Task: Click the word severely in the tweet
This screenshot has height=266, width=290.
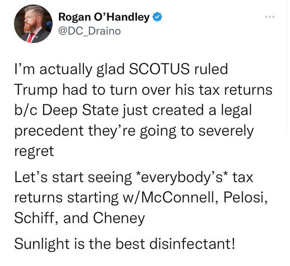Action: (x=226, y=131)
